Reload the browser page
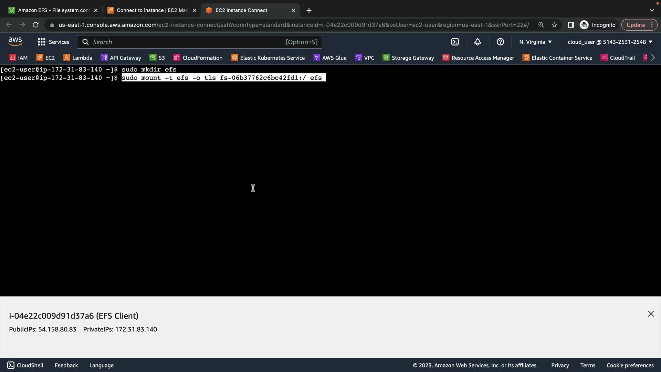 click(35, 25)
